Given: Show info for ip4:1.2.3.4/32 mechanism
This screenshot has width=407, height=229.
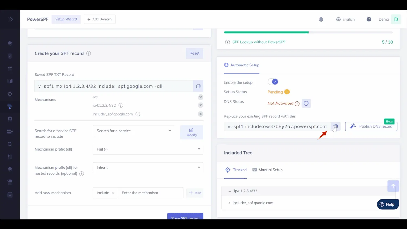Looking at the screenshot, I should point(121,105).
